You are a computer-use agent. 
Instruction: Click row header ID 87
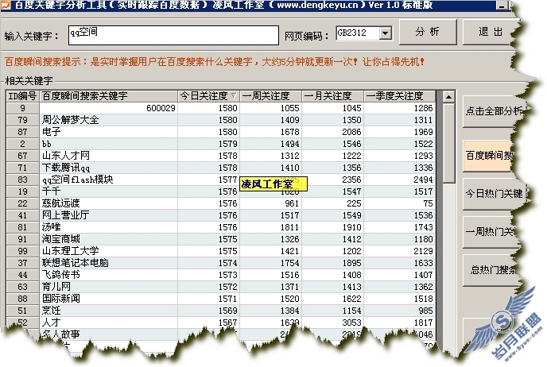[x=23, y=132]
